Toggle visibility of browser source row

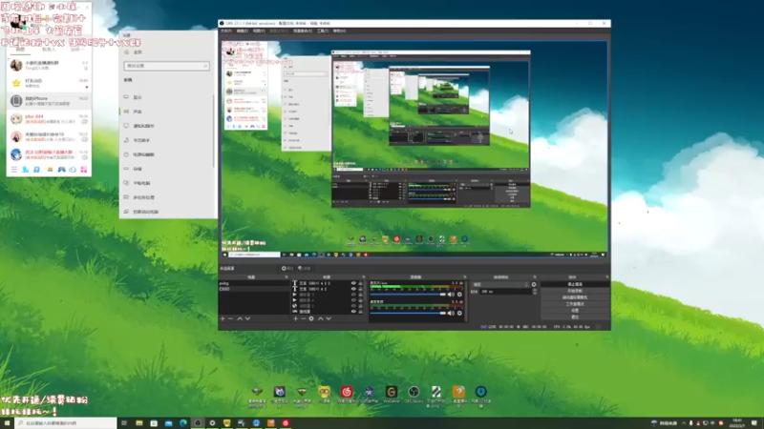click(353, 306)
